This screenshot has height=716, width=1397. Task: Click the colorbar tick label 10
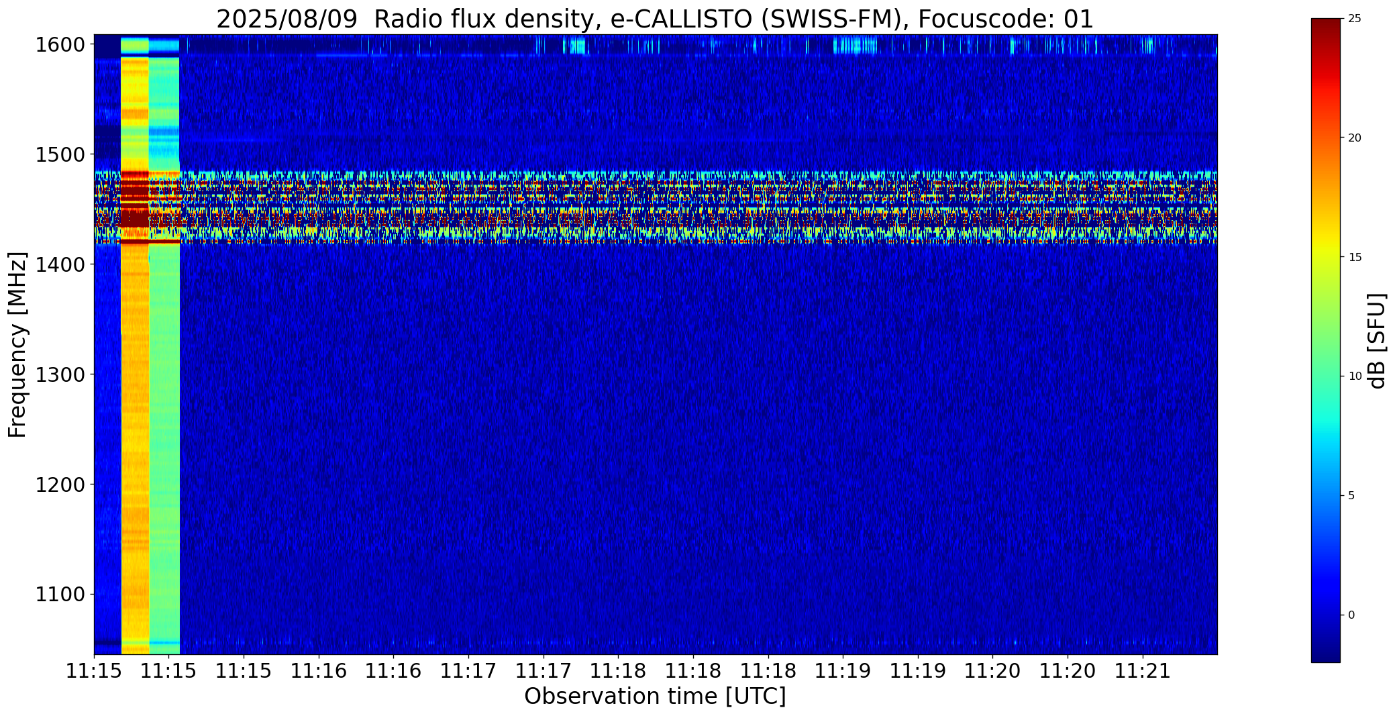coord(1354,376)
